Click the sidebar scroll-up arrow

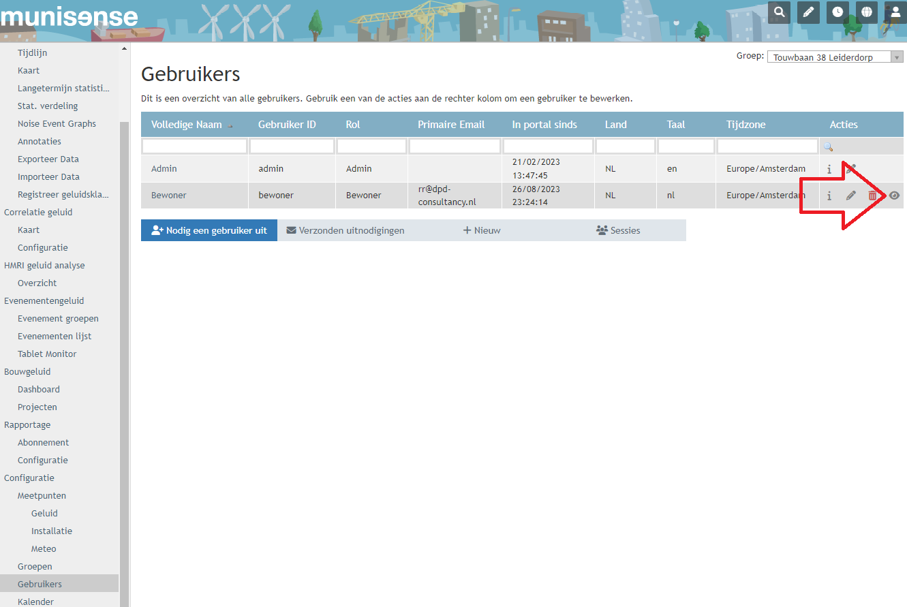[124, 49]
